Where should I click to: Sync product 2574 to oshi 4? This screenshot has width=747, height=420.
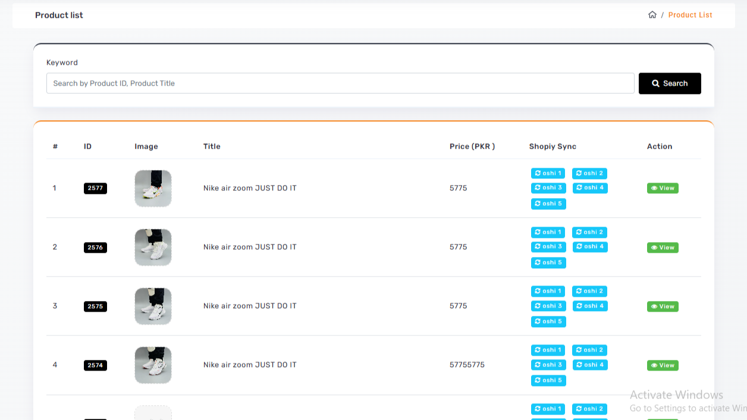(590, 364)
